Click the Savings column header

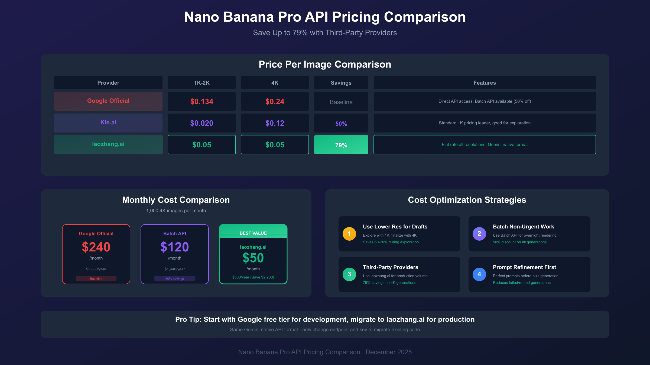[341, 83]
